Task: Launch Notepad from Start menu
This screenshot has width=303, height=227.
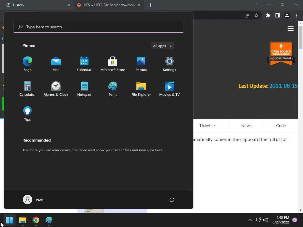Action: coord(84,89)
